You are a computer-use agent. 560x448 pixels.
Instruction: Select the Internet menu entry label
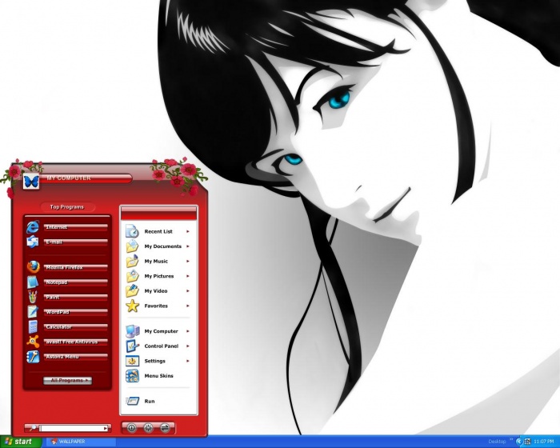(57, 227)
